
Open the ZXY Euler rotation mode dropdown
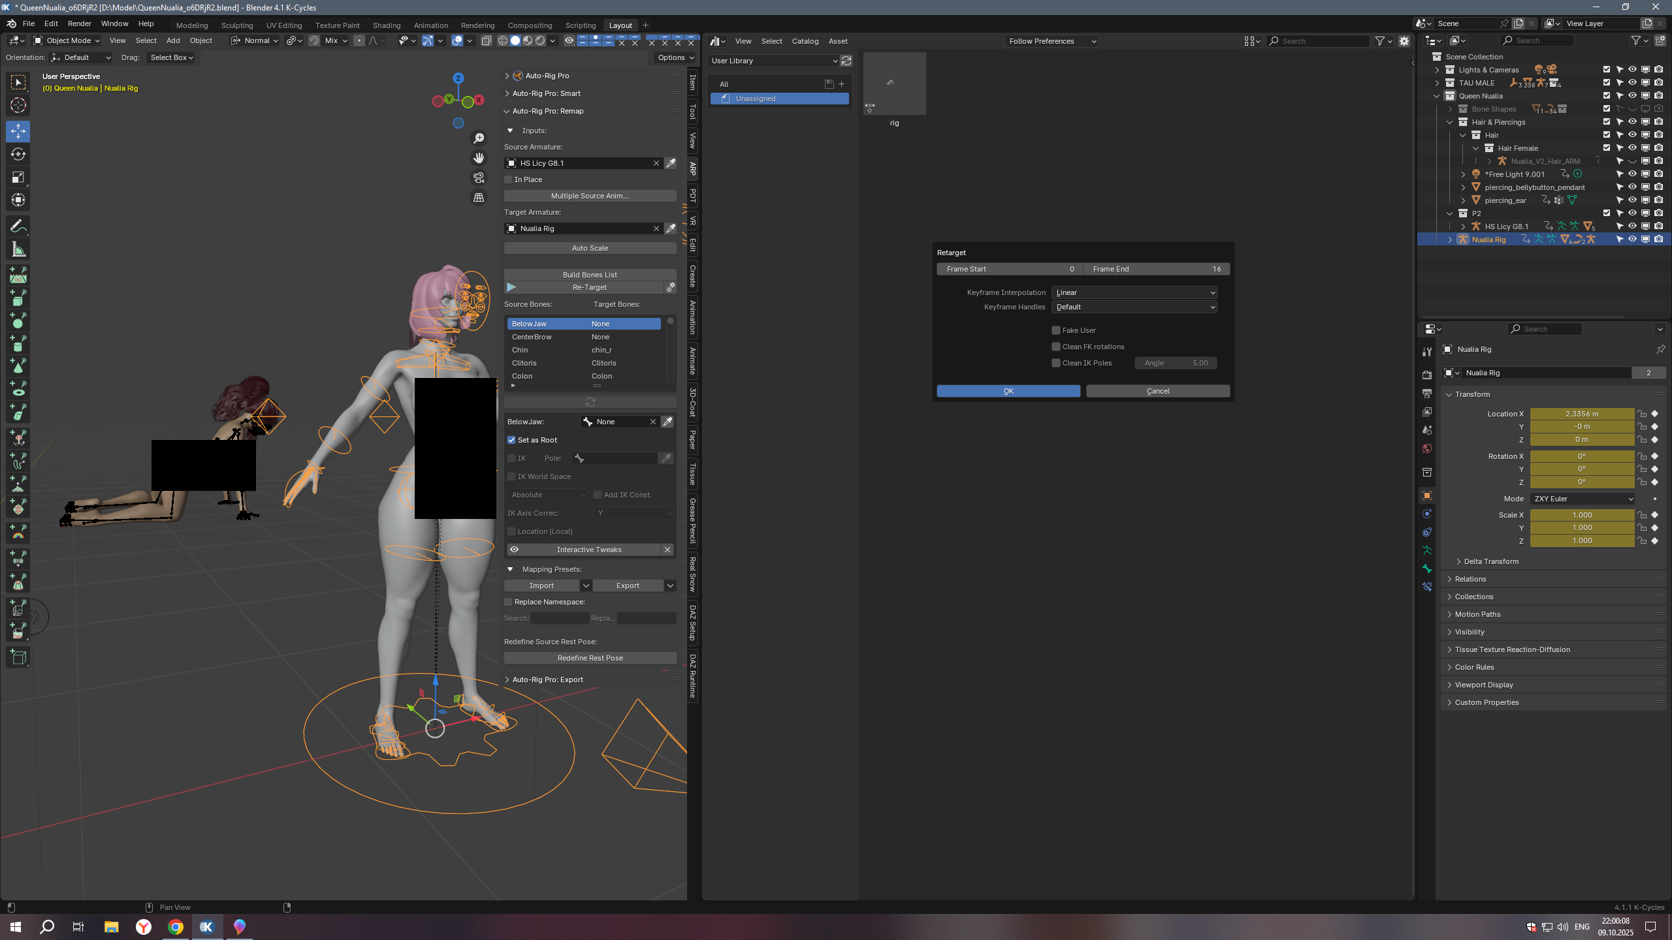1582,499
